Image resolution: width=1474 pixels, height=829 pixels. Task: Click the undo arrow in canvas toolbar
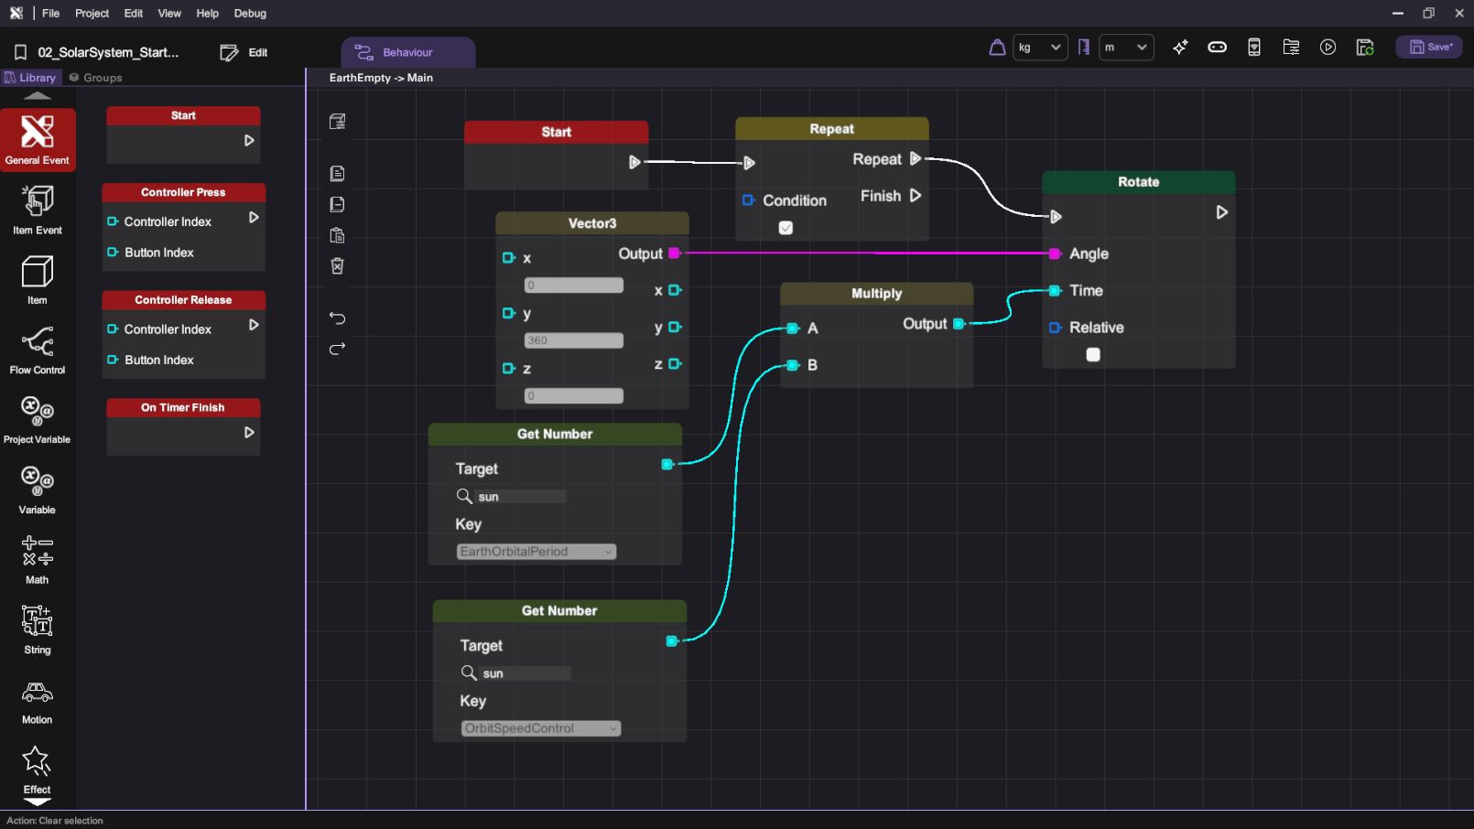point(337,318)
